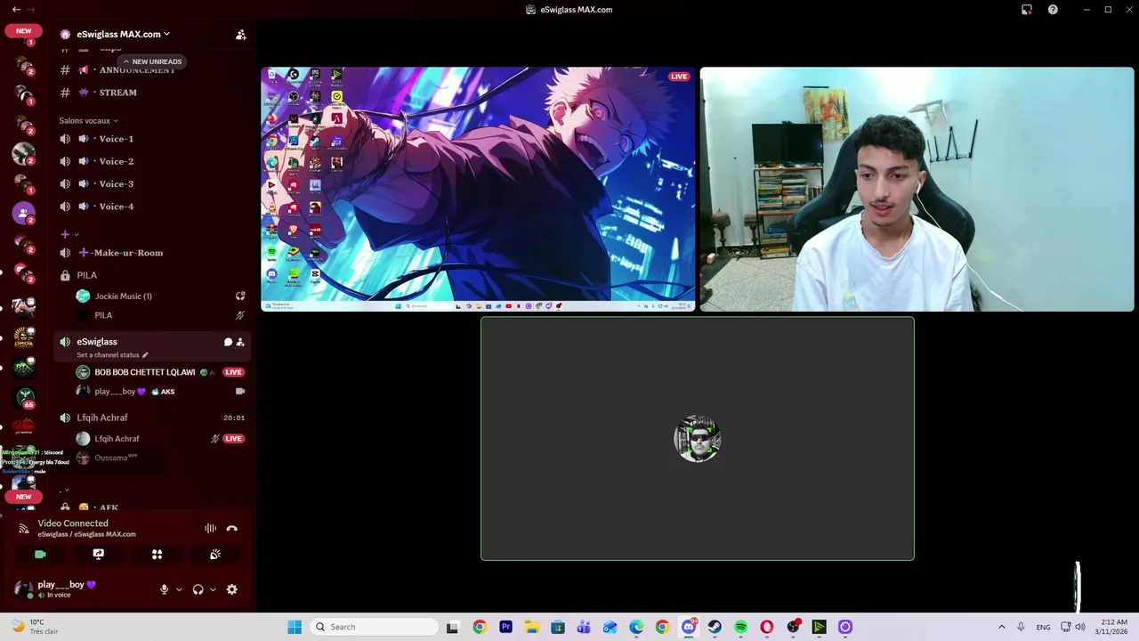Viewport: 1139px width, 641px height.
Task: Open the Help question mark icon
Action: tap(1053, 10)
